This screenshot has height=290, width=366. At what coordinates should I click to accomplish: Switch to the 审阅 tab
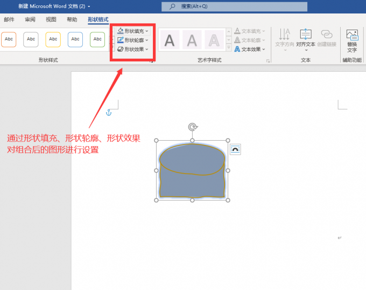coord(30,19)
